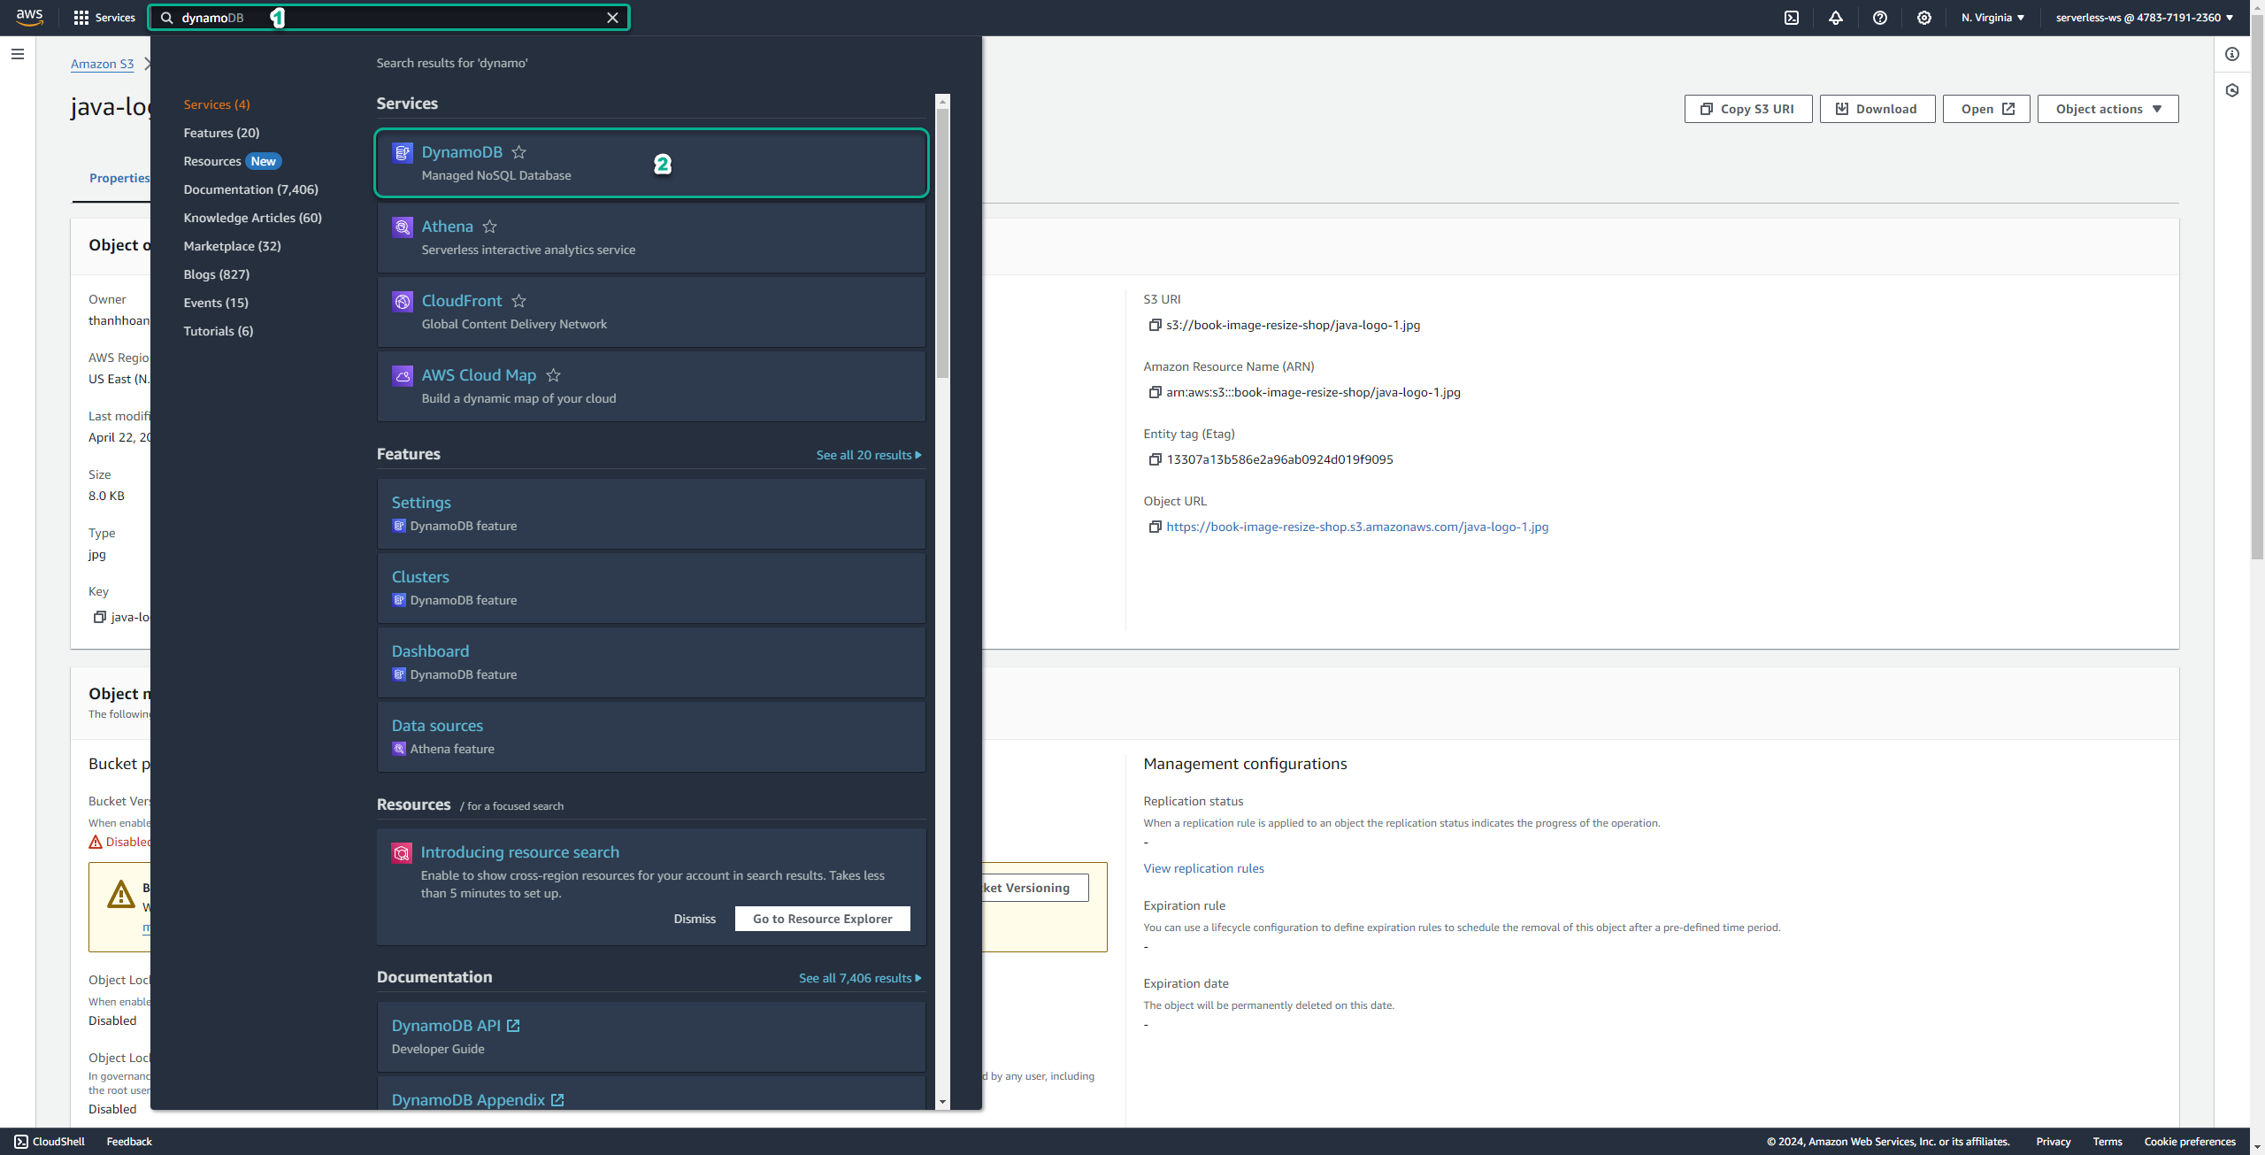The height and width of the screenshot is (1155, 2265).
Task: Open the DynamoDB service result
Action: pos(651,163)
